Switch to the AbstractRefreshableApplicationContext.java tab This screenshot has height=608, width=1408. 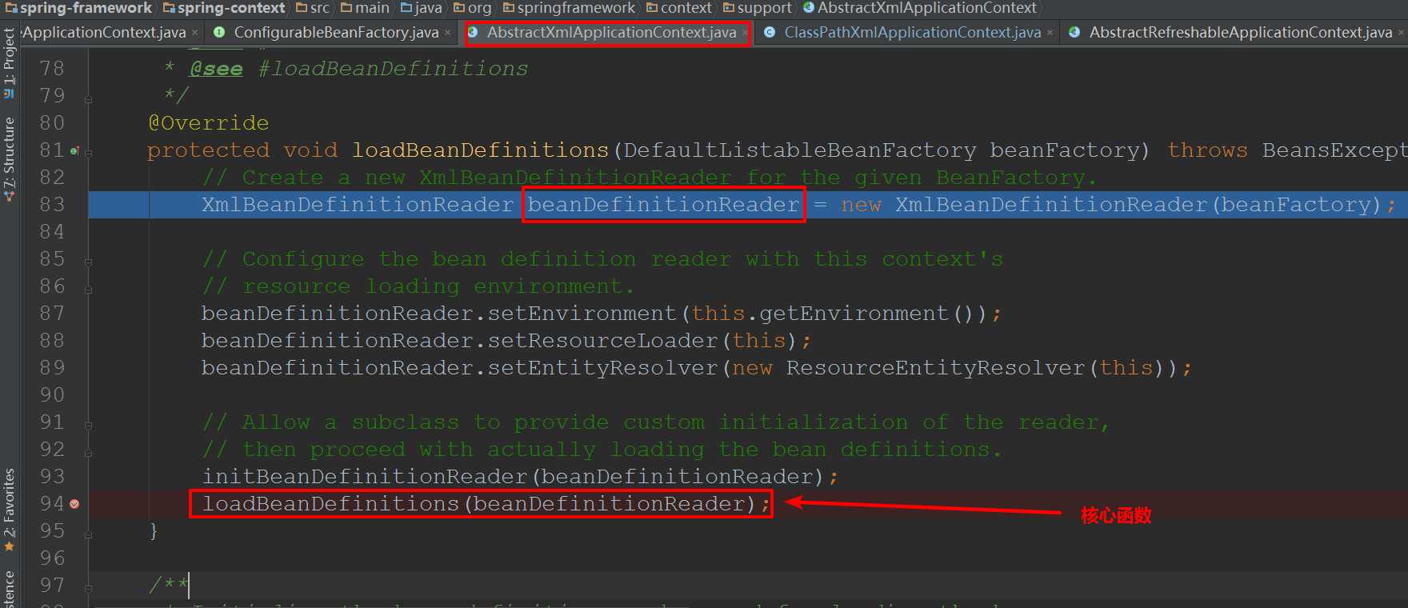pos(1241,33)
